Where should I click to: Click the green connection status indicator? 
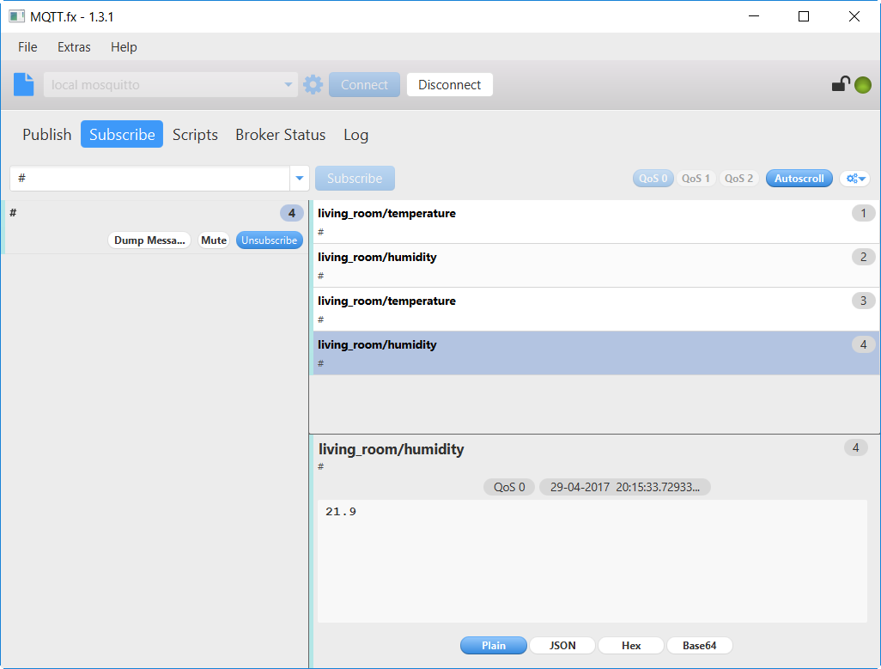click(863, 85)
